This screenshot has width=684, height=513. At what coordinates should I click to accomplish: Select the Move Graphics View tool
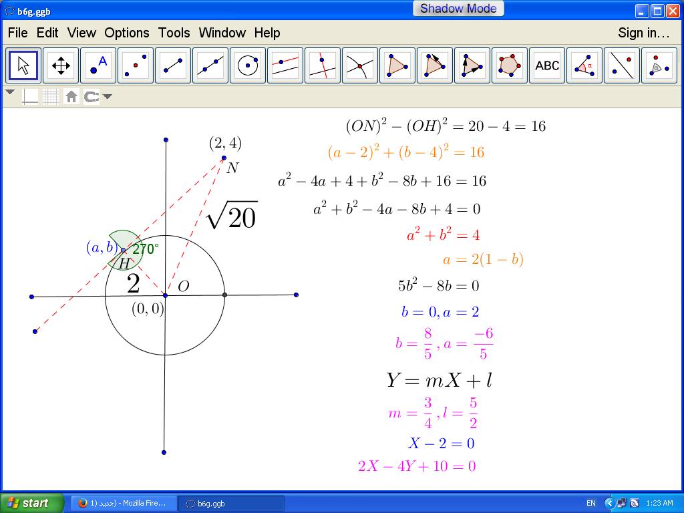click(61, 65)
